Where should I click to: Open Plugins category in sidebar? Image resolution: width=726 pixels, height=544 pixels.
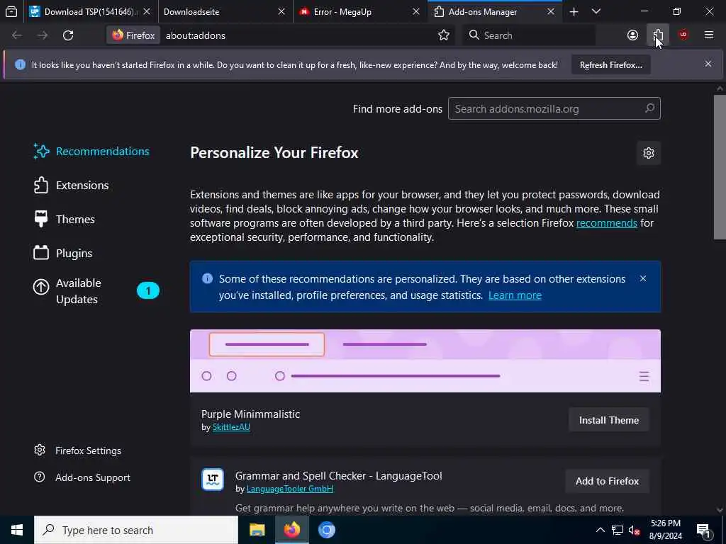63,254
